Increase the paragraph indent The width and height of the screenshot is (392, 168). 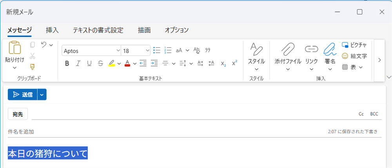pyautogui.click(x=154, y=63)
